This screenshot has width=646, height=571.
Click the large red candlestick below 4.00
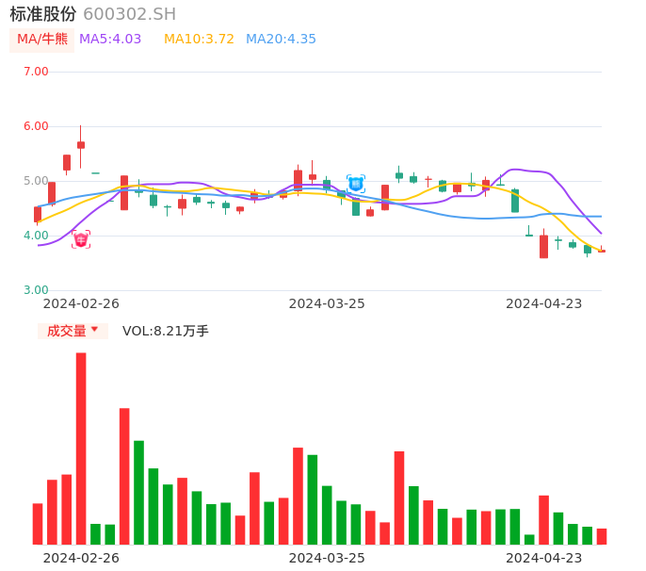click(x=543, y=246)
